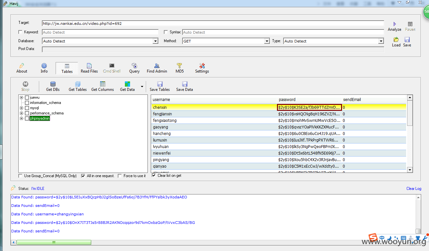Click the Sogou input method S icon

click(x=373, y=238)
